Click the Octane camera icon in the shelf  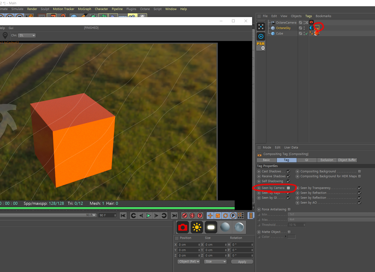click(183, 227)
